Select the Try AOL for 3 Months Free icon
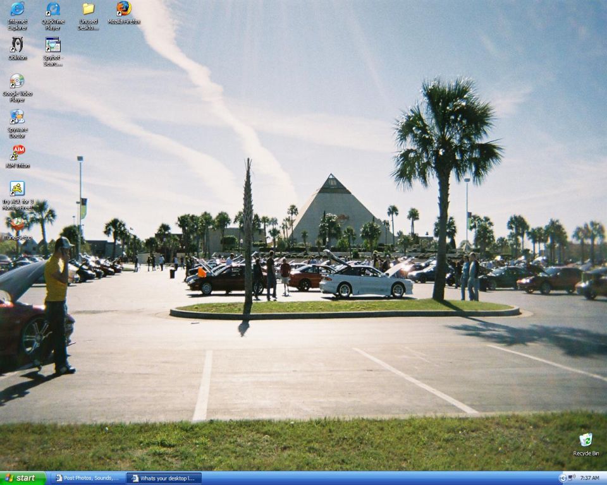607x485 pixels. tap(18, 195)
